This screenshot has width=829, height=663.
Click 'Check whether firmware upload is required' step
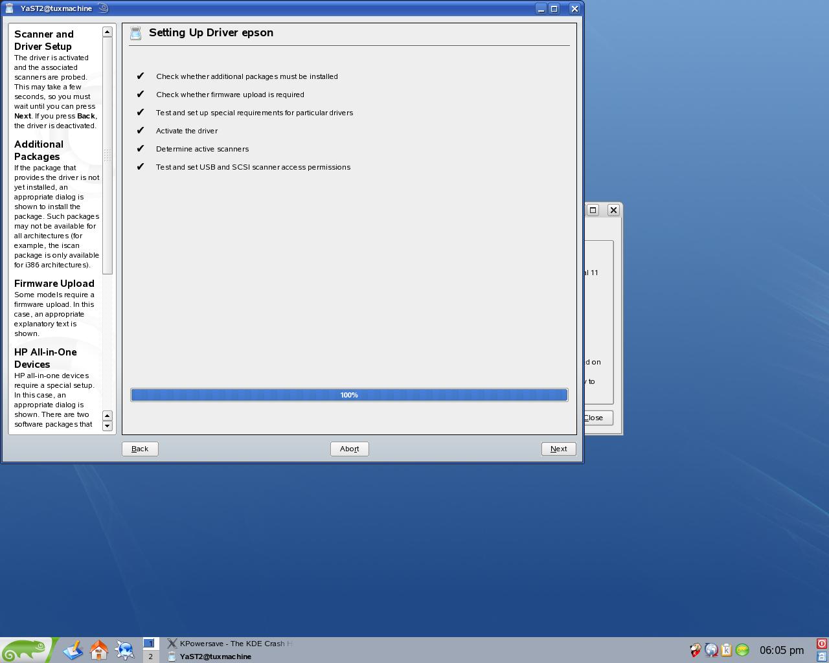230,95
